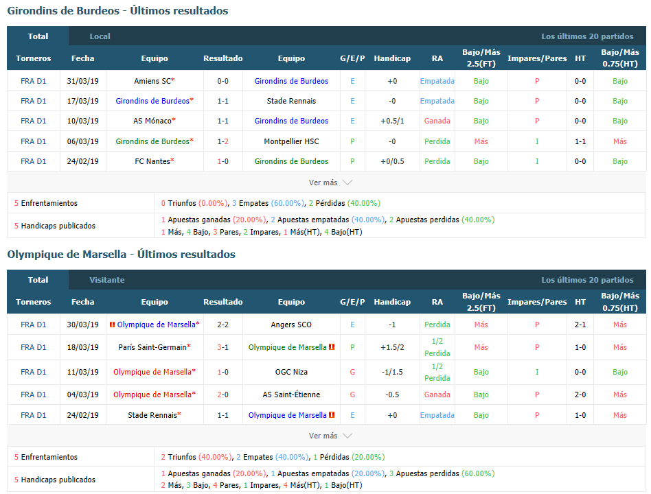Click HT score 1-1 in Montpellier row
This screenshot has width=651, height=494.
pyautogui.click(x=580, y=141)
